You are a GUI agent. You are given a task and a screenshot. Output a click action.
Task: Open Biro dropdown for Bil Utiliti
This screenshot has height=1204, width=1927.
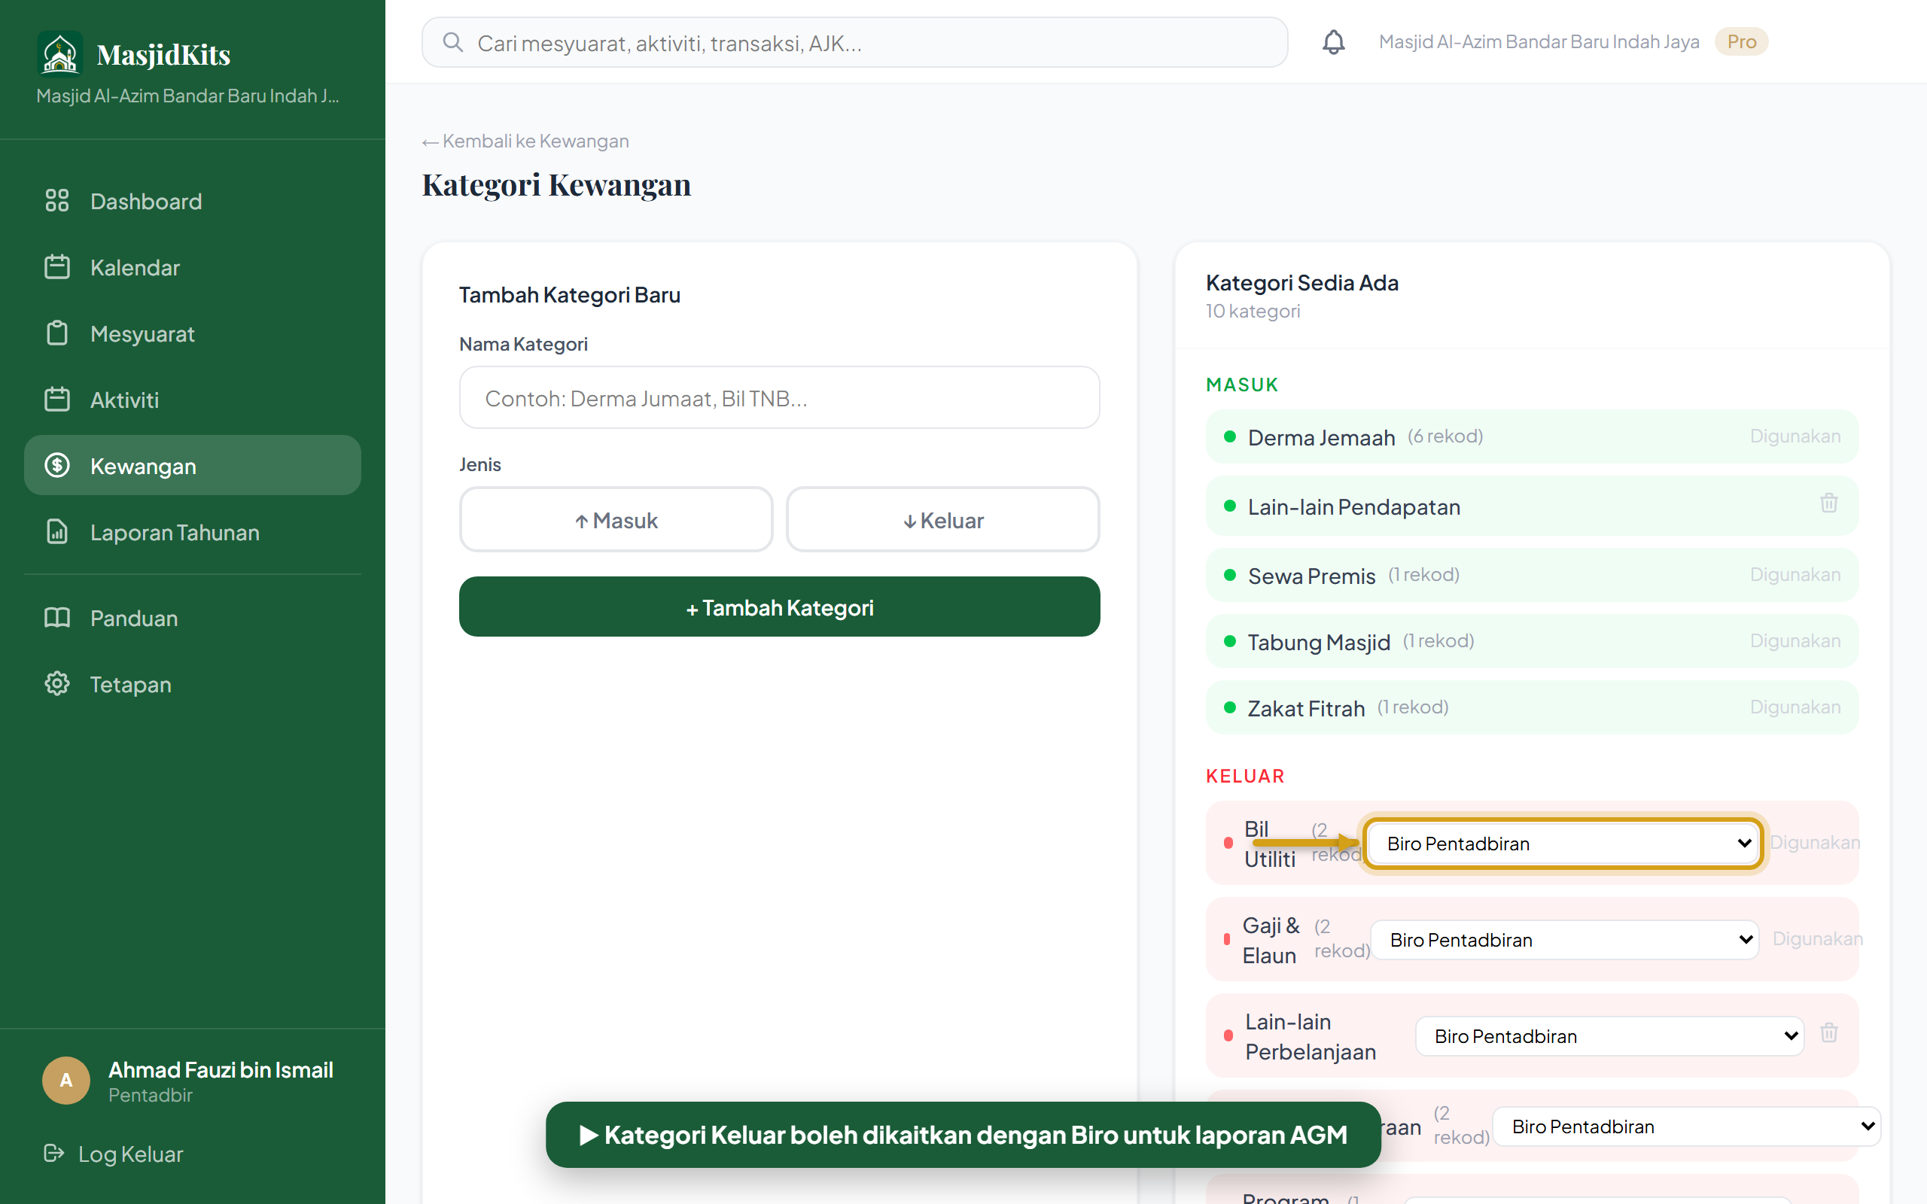[1564, 844]
